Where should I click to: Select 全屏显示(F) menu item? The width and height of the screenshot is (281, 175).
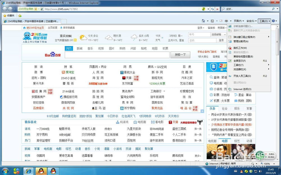(x=249, y=61)
